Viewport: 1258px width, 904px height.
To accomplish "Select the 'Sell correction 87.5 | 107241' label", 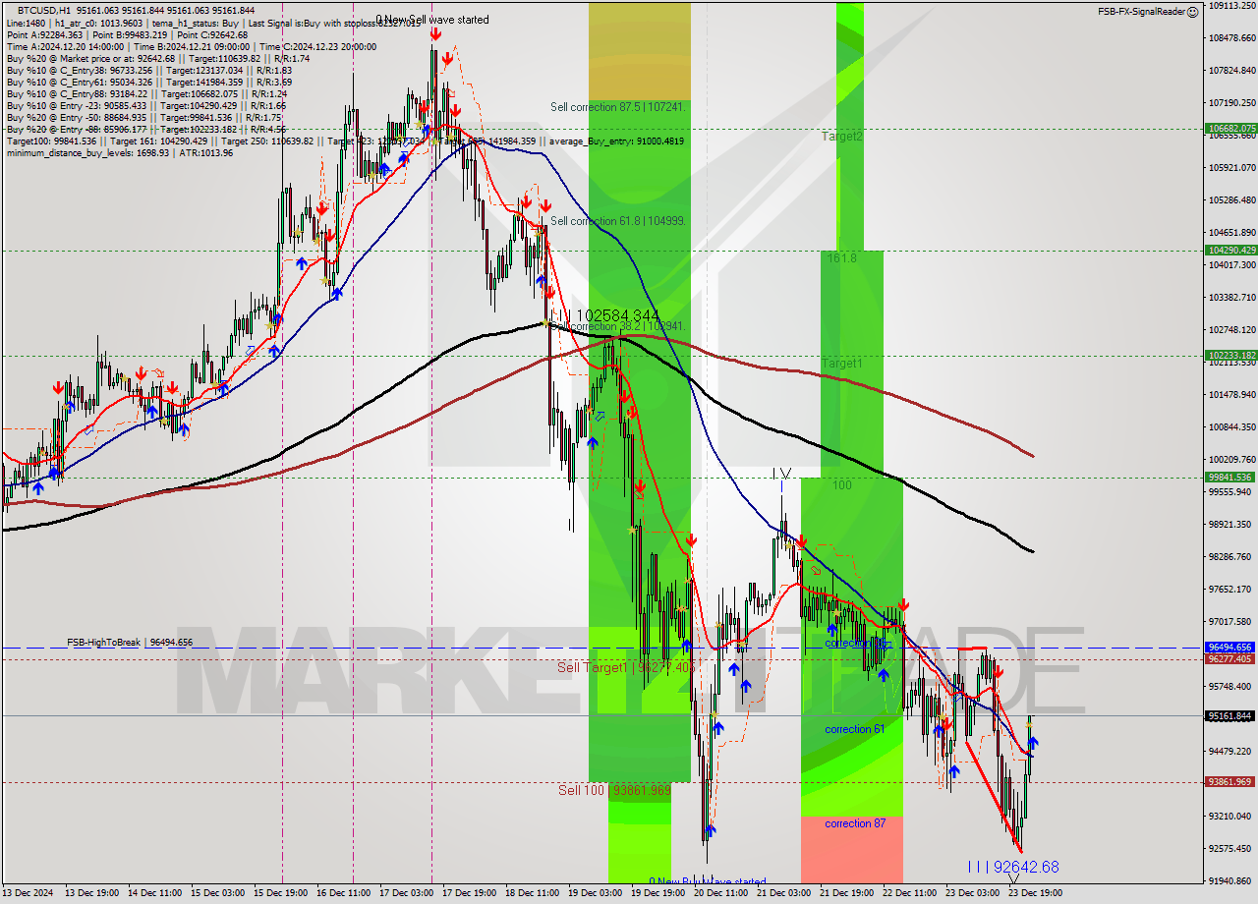I will point(618,107).
